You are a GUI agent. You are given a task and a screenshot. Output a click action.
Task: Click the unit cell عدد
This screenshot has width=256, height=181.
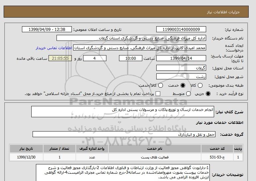(x=92, y=157)
